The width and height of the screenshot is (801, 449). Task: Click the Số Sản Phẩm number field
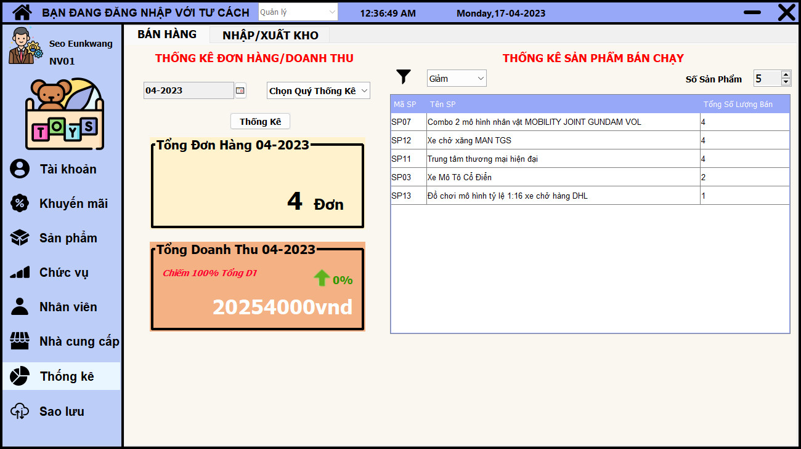click(767, 78)
